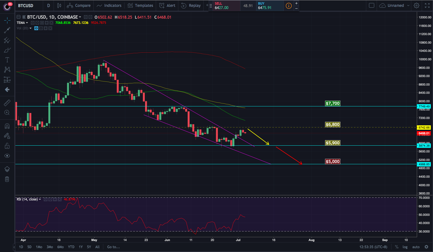Toggle TEMA indicator visibility eye

(x=33, y=23)
